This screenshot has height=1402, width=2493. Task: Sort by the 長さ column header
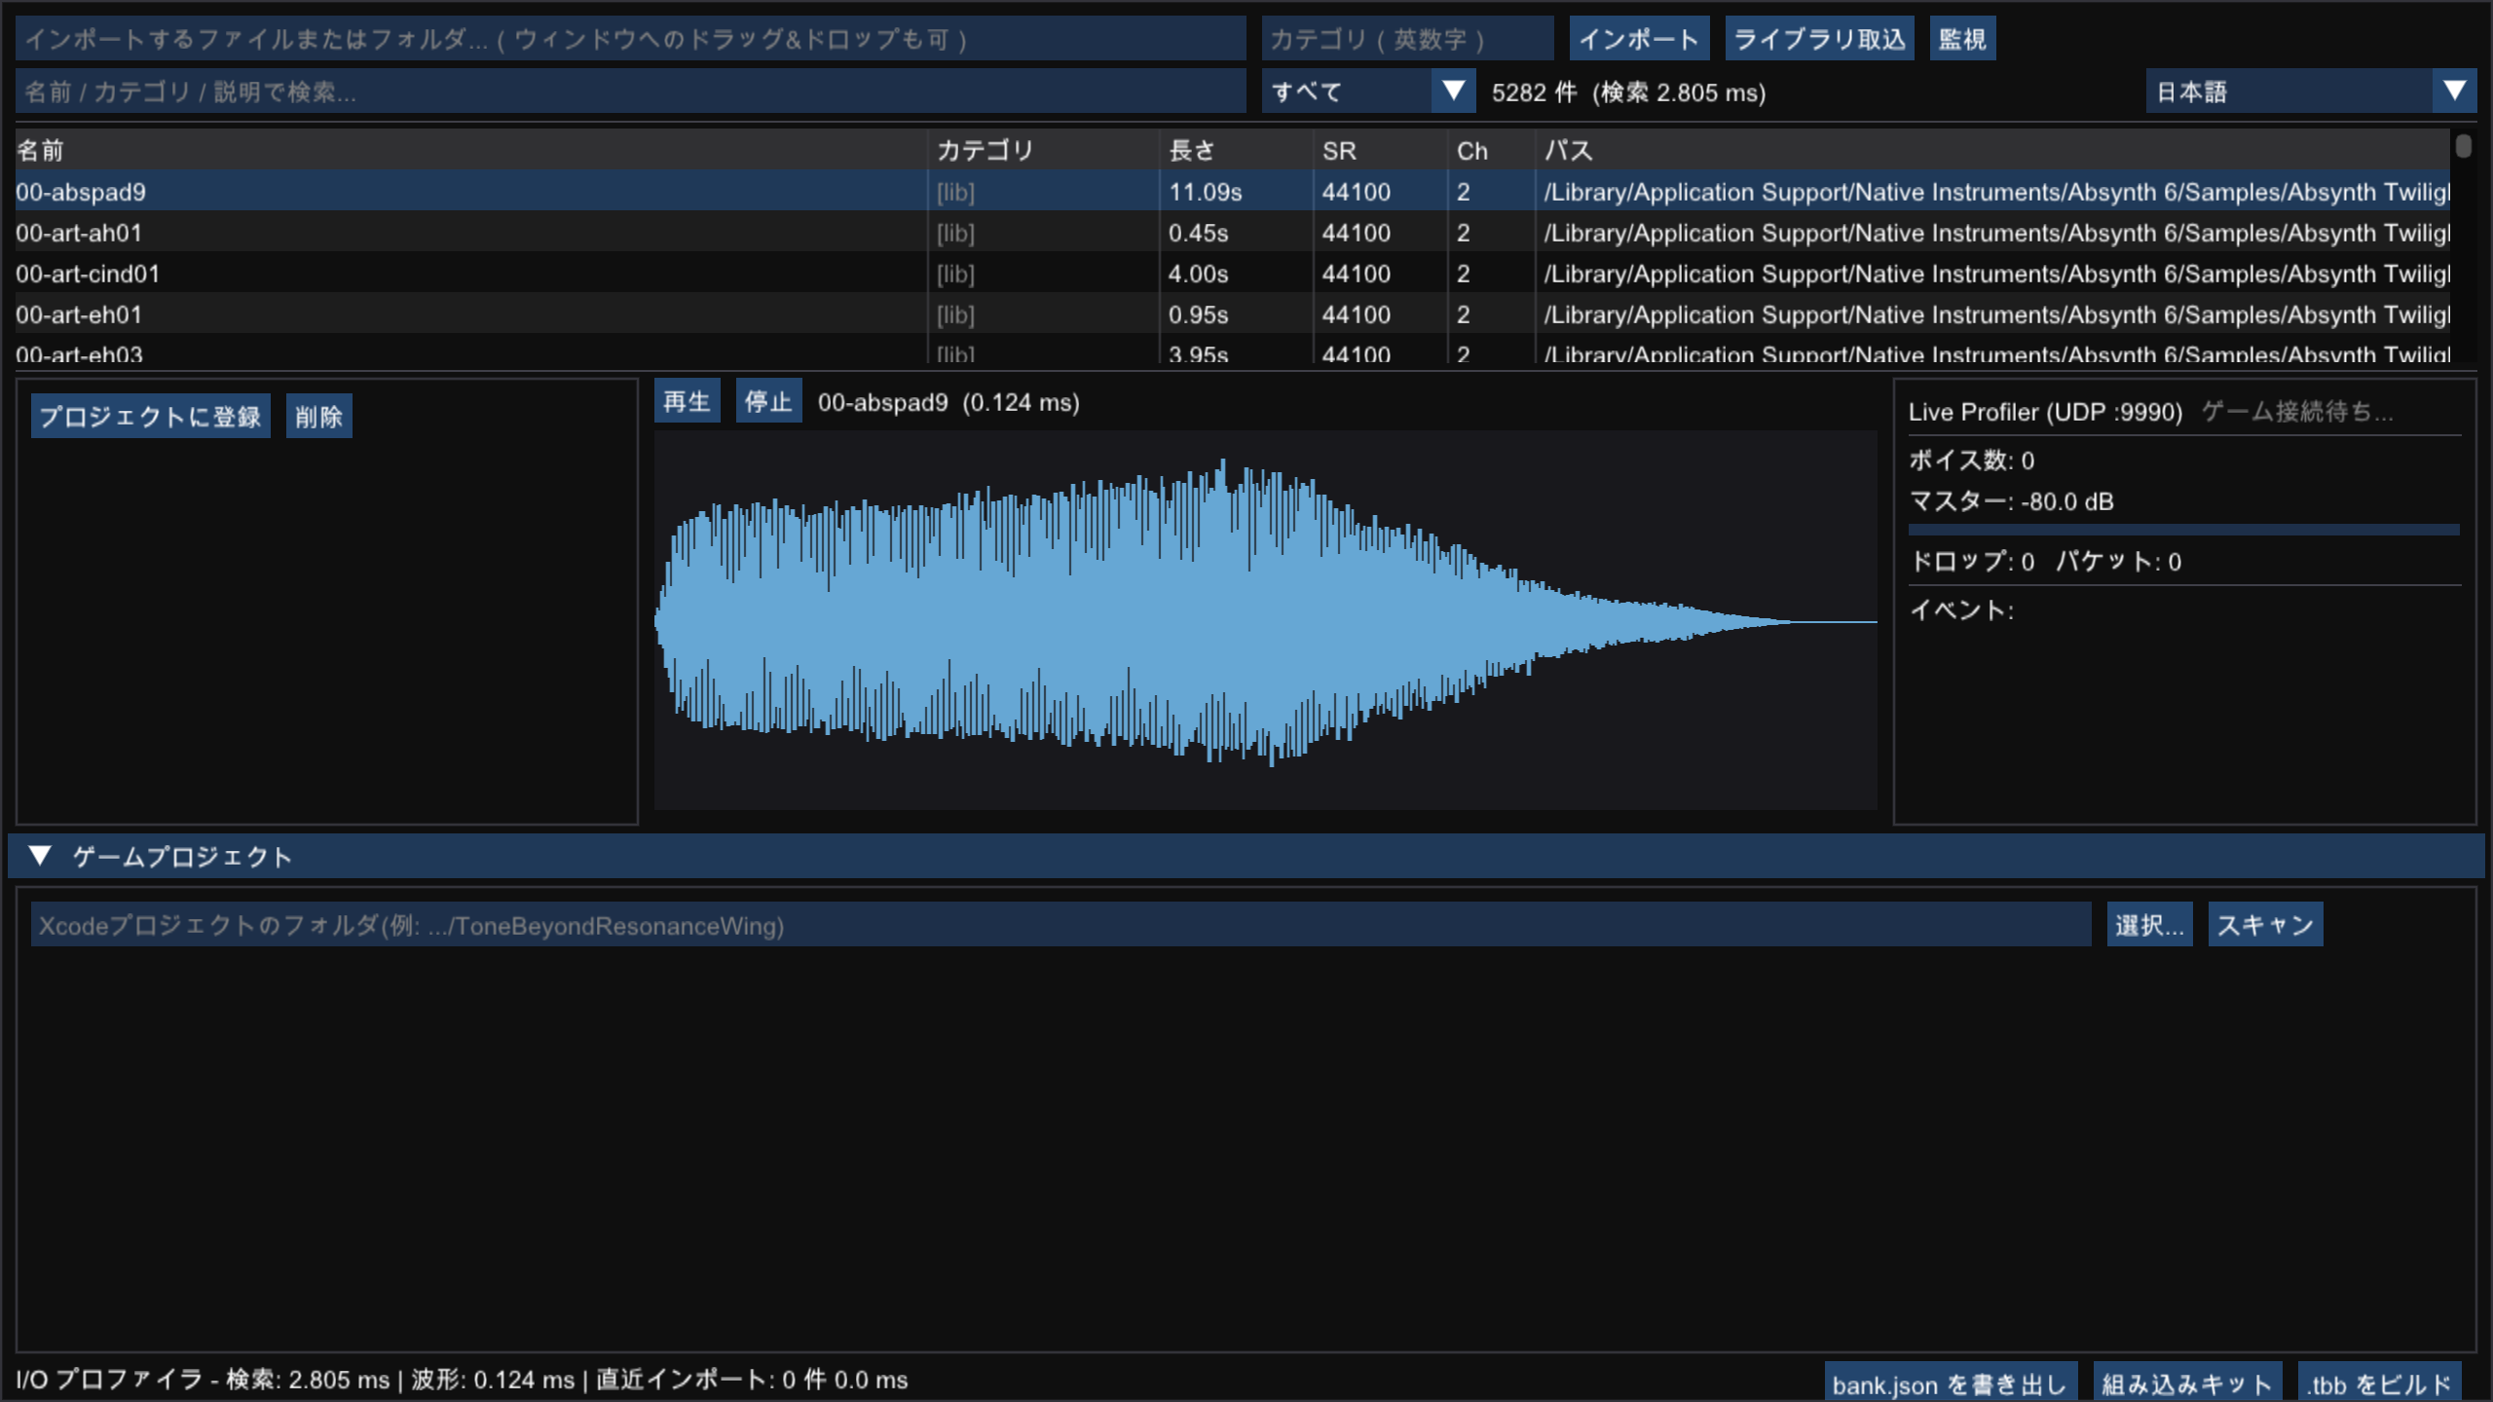pos(1237,150)
